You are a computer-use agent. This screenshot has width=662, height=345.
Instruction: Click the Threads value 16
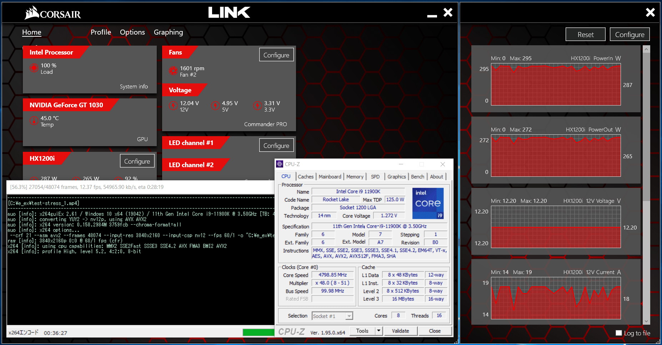439,315
